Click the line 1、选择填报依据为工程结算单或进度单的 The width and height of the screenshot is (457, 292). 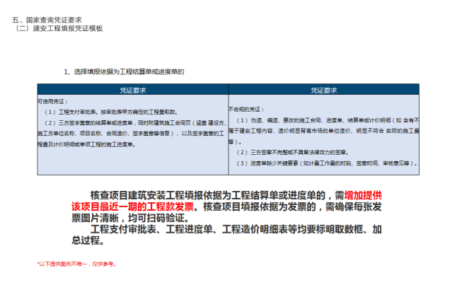[124, 71]
